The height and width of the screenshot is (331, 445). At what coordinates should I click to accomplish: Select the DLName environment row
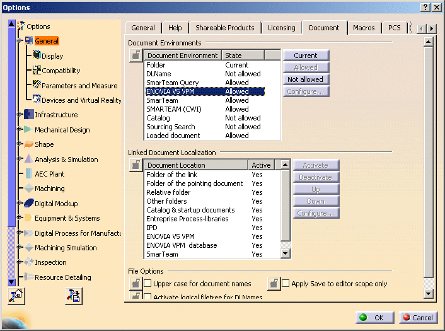click(x=205, y=74)
